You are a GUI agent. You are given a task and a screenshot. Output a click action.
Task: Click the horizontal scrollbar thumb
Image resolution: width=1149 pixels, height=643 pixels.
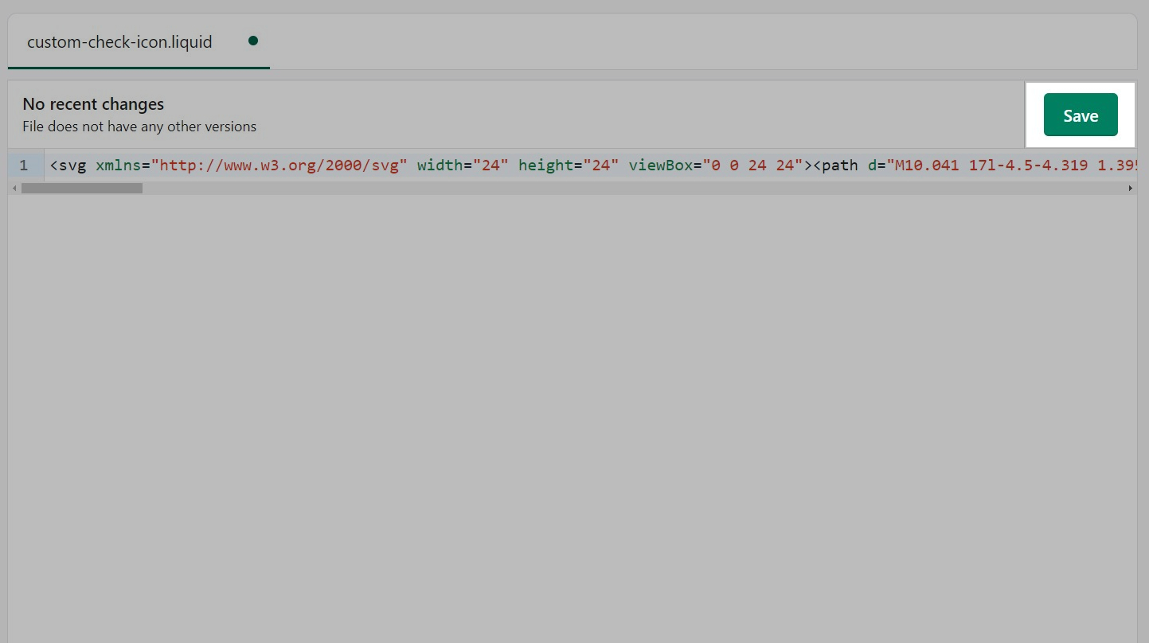click(81, 189)
